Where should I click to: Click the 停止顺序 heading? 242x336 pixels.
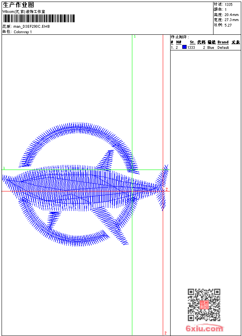coord(180,37)
